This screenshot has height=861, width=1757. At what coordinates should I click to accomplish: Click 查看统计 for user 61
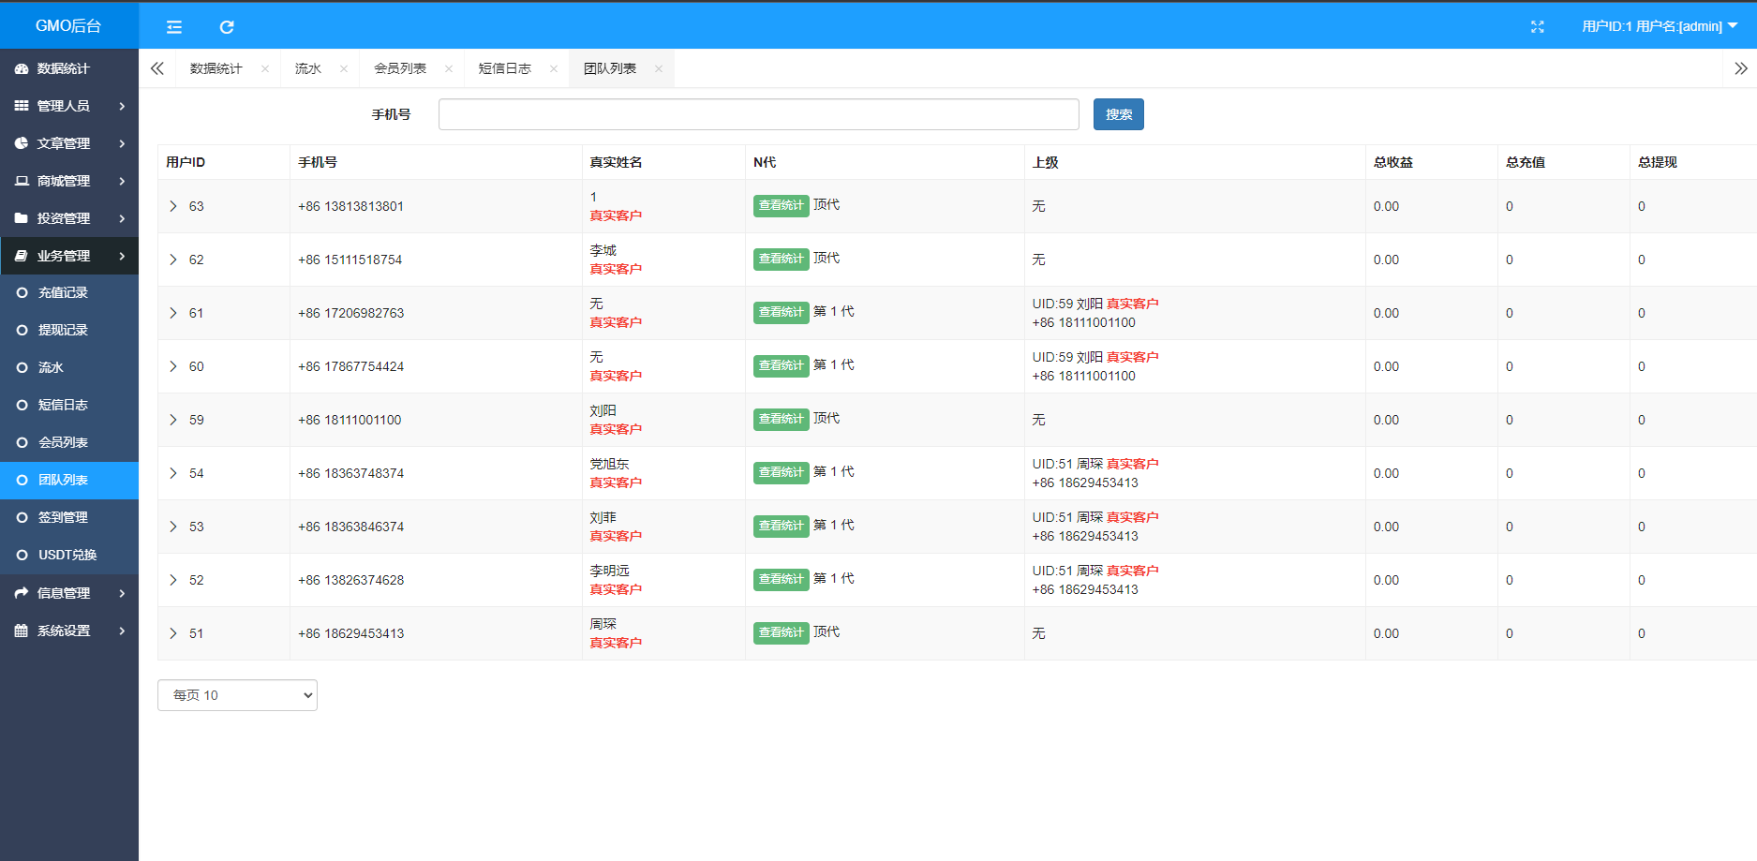coord(782,312)
